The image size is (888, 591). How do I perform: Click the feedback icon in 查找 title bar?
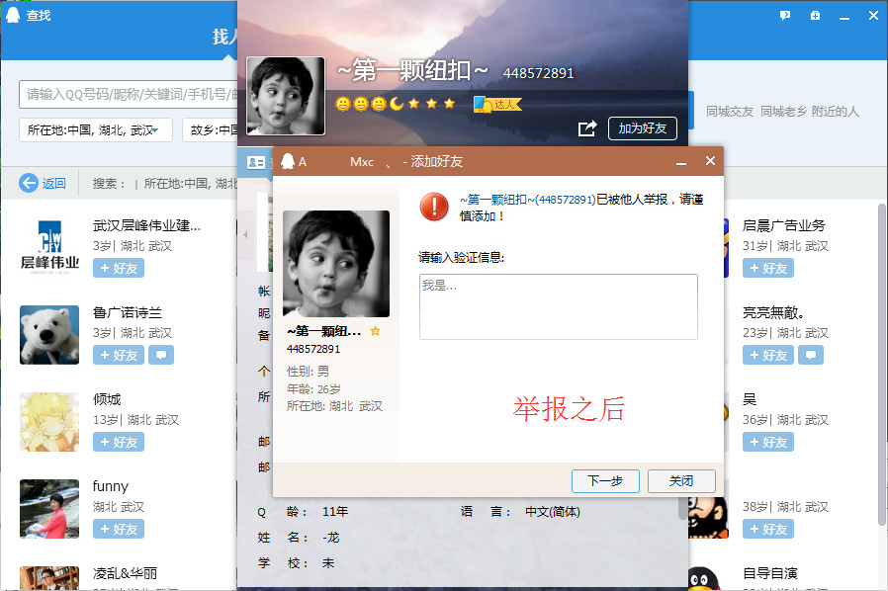pyautogui.click(x=785, y=16)
